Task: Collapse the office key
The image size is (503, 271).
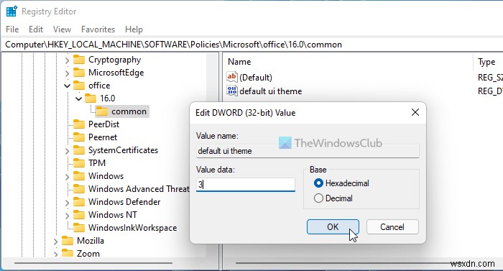Action: click(x=67, y=86)
